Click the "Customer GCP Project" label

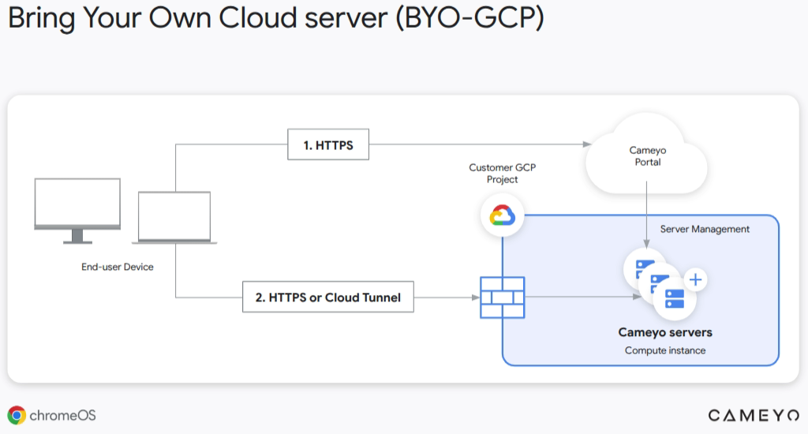coord(503,173)
